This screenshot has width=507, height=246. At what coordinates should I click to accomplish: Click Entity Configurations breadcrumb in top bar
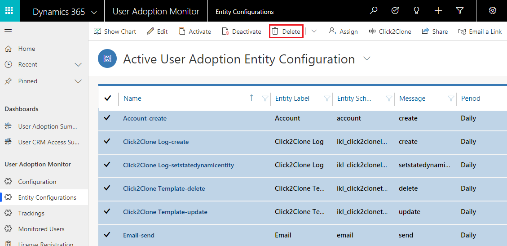tap(245, 12)
